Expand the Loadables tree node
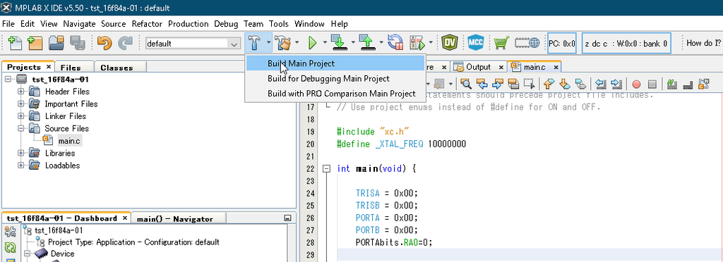723x262 pixels. tap(20, 166)
